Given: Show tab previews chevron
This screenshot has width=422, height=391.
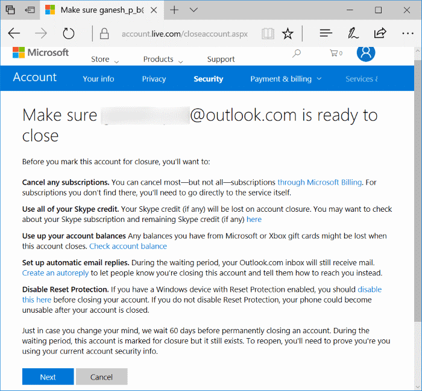Looking at the screenshot, I should 194,10.
